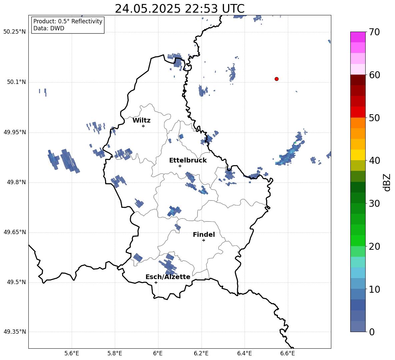The image size is (395, 360).
Task: Click the magenta swatch at colorbar top
Action: coord(358,37)
